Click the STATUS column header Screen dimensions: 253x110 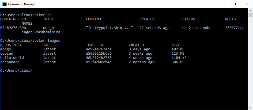189,19
